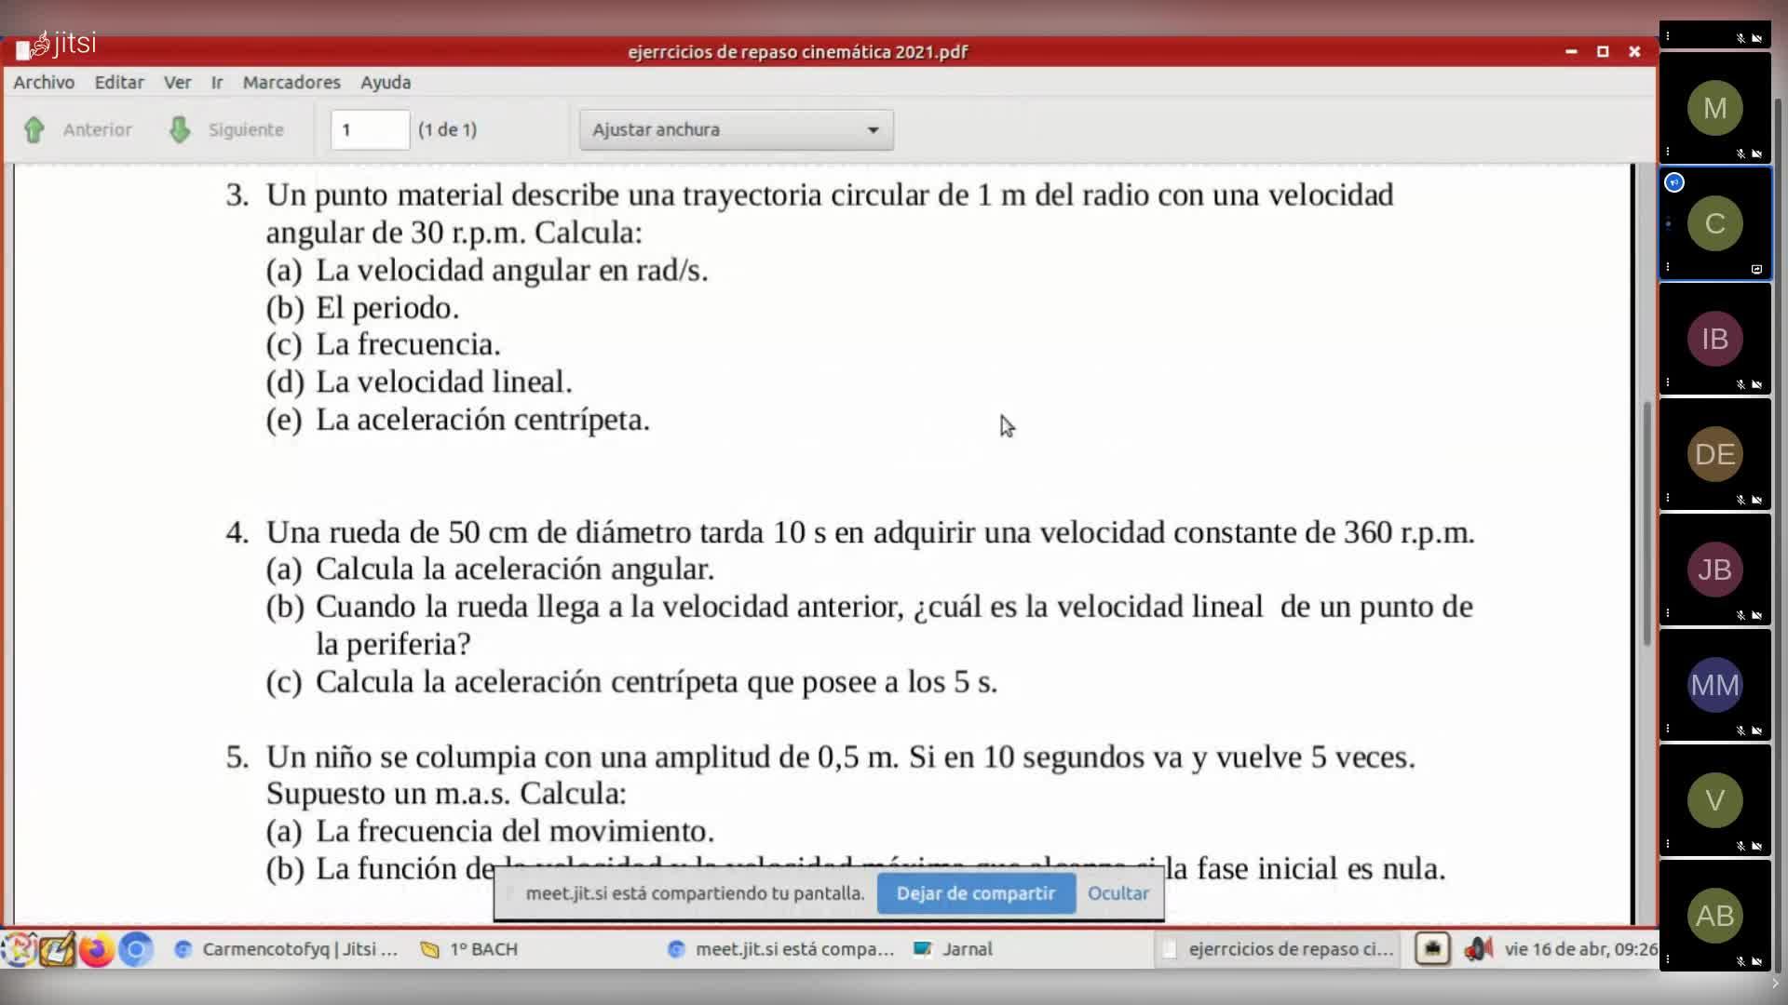Expand the Ajustar anchura zoom dropdown
This screenshot has height=1005, width=1788.
[x=736, y=130]
